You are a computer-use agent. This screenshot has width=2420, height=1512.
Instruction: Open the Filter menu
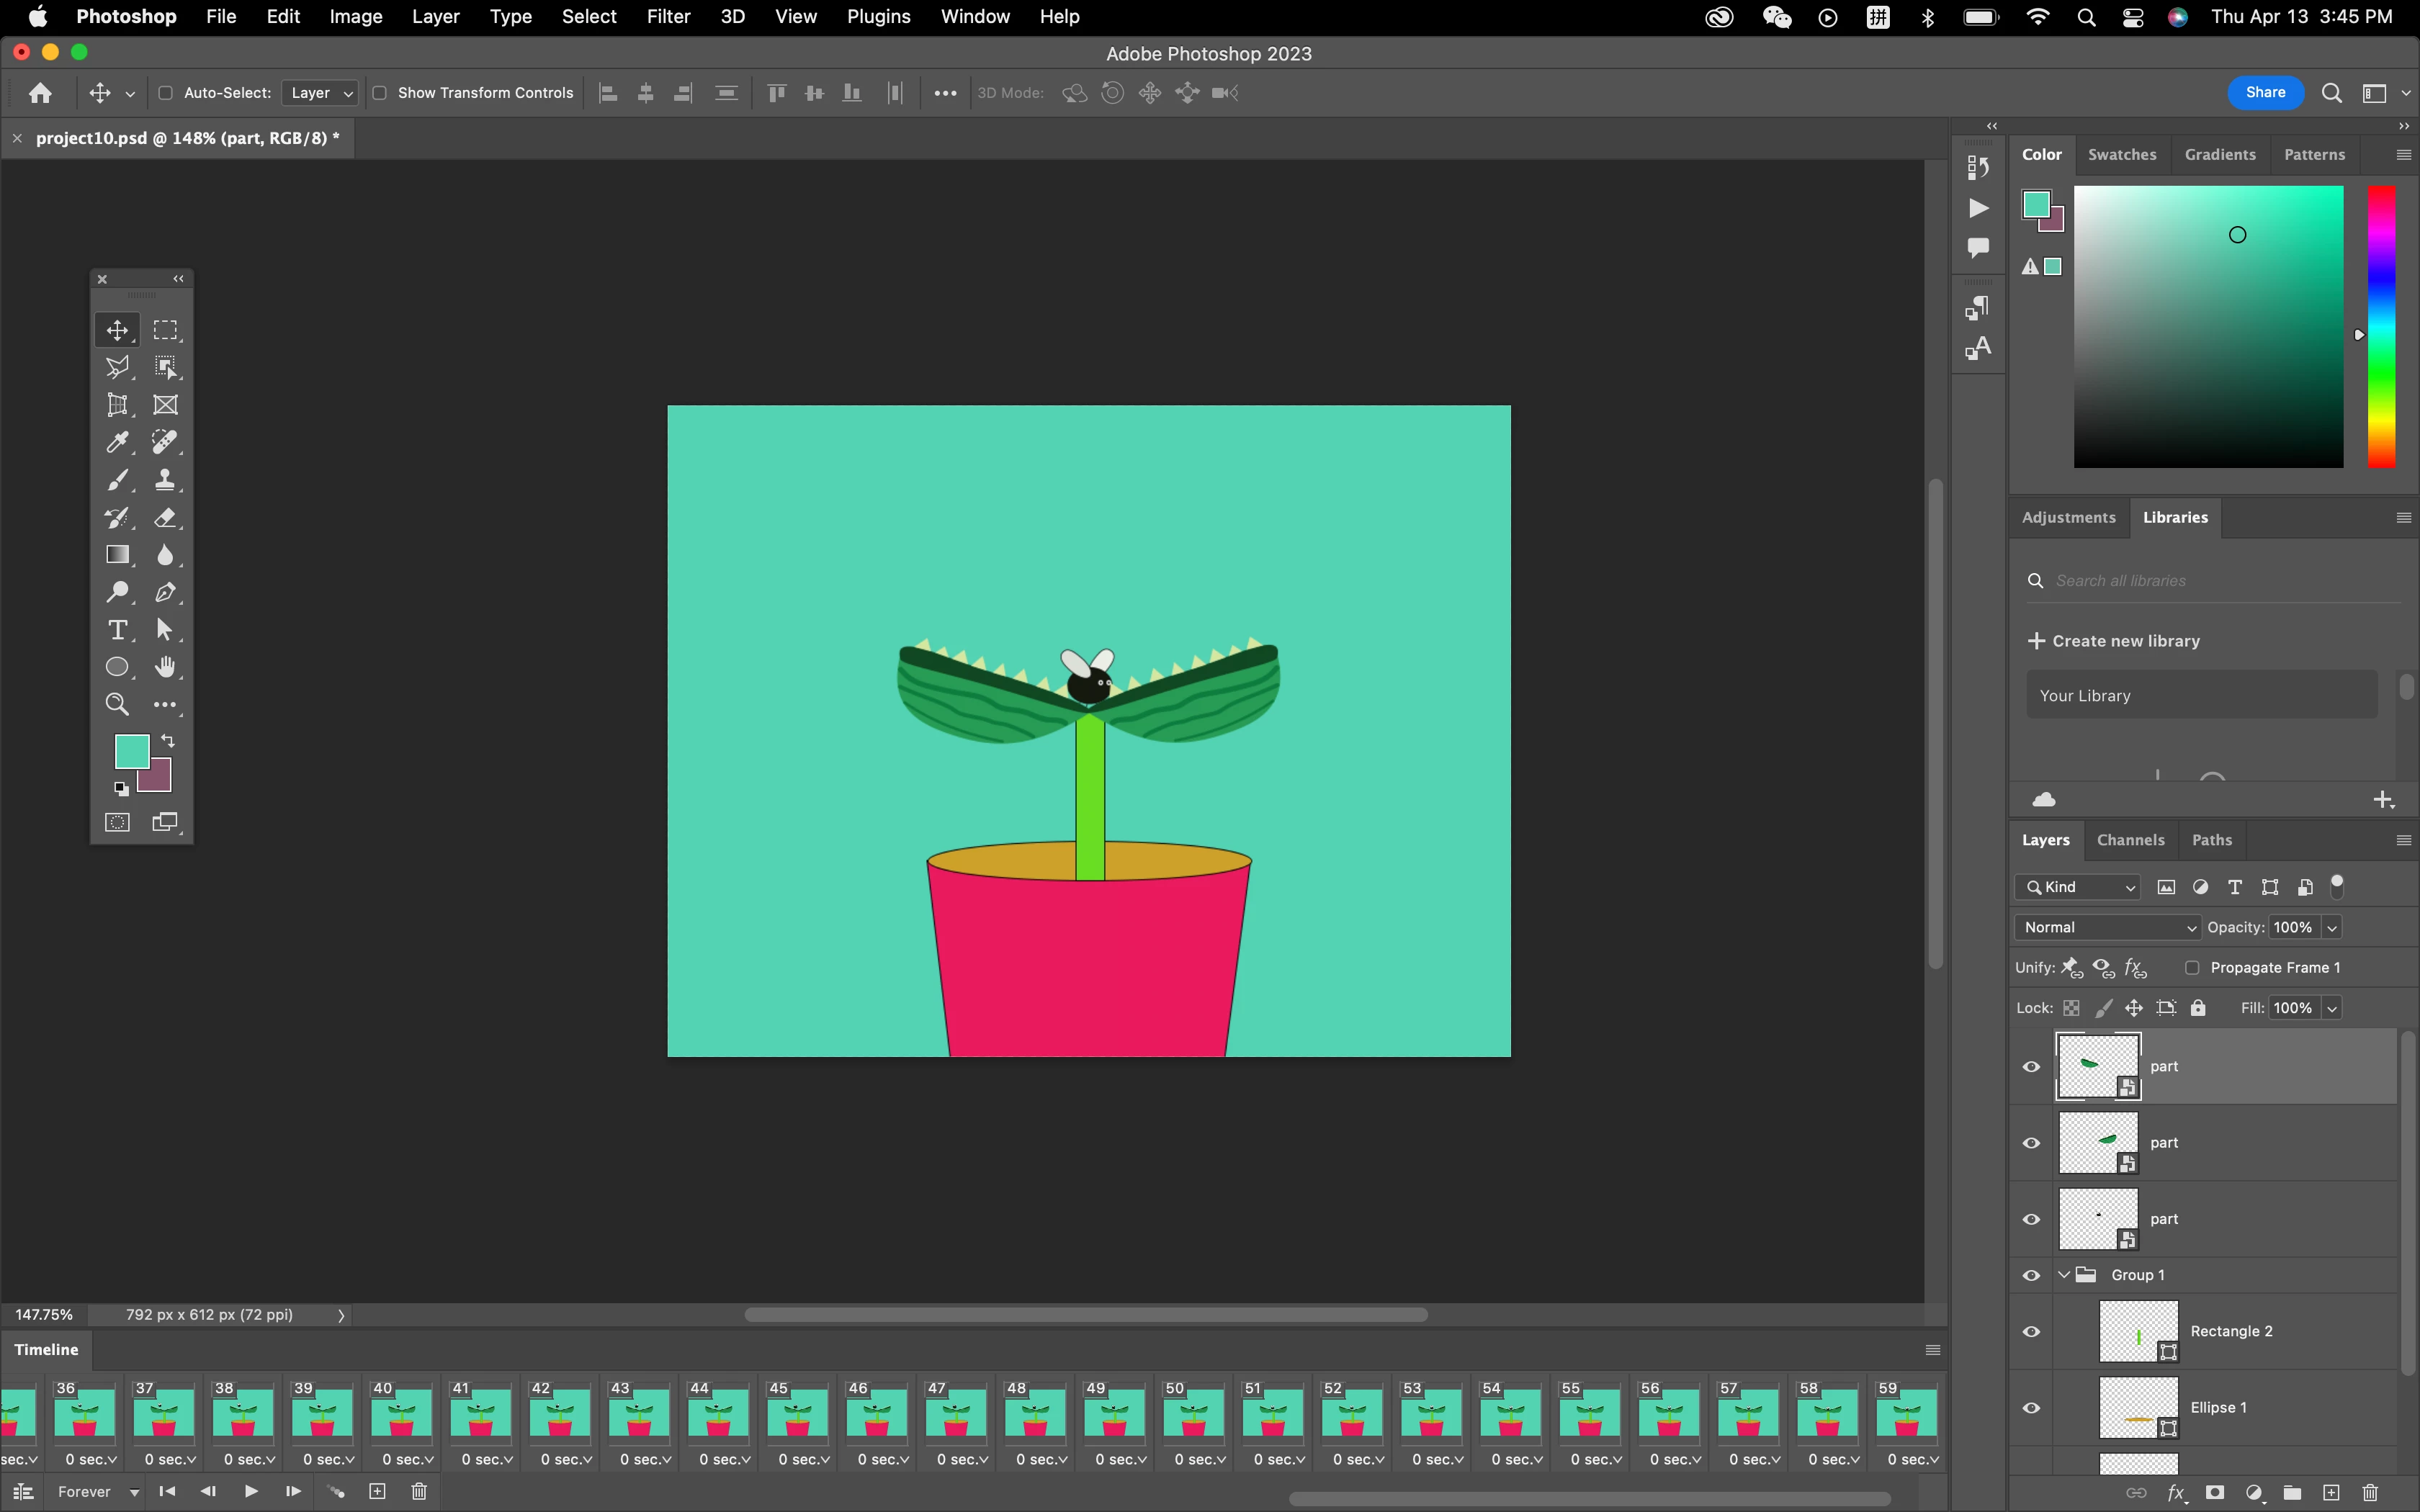[x=668, y=17]
